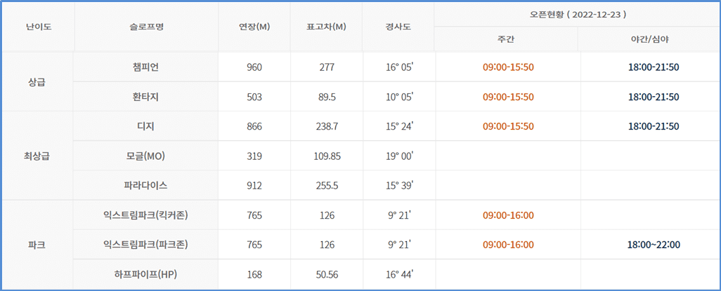Click 익스트림파크(킥커존) daytime hours 09:00-16:00
Viewport: 721px width, 291px height.
(508, 216)
